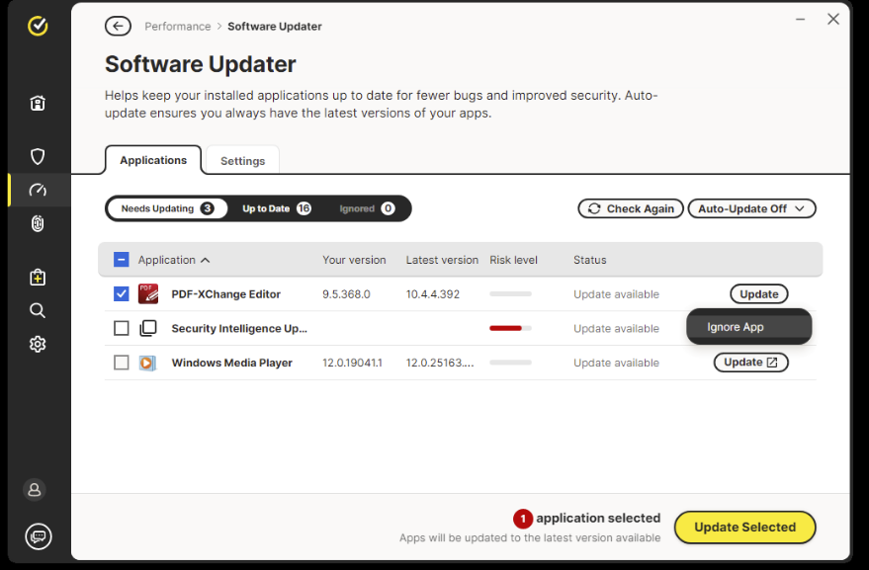Viewport: 869px width, 570px height.
Task: Uncheck the PDF-XChange Editor checkbox
Action: [x=122, y=293]
